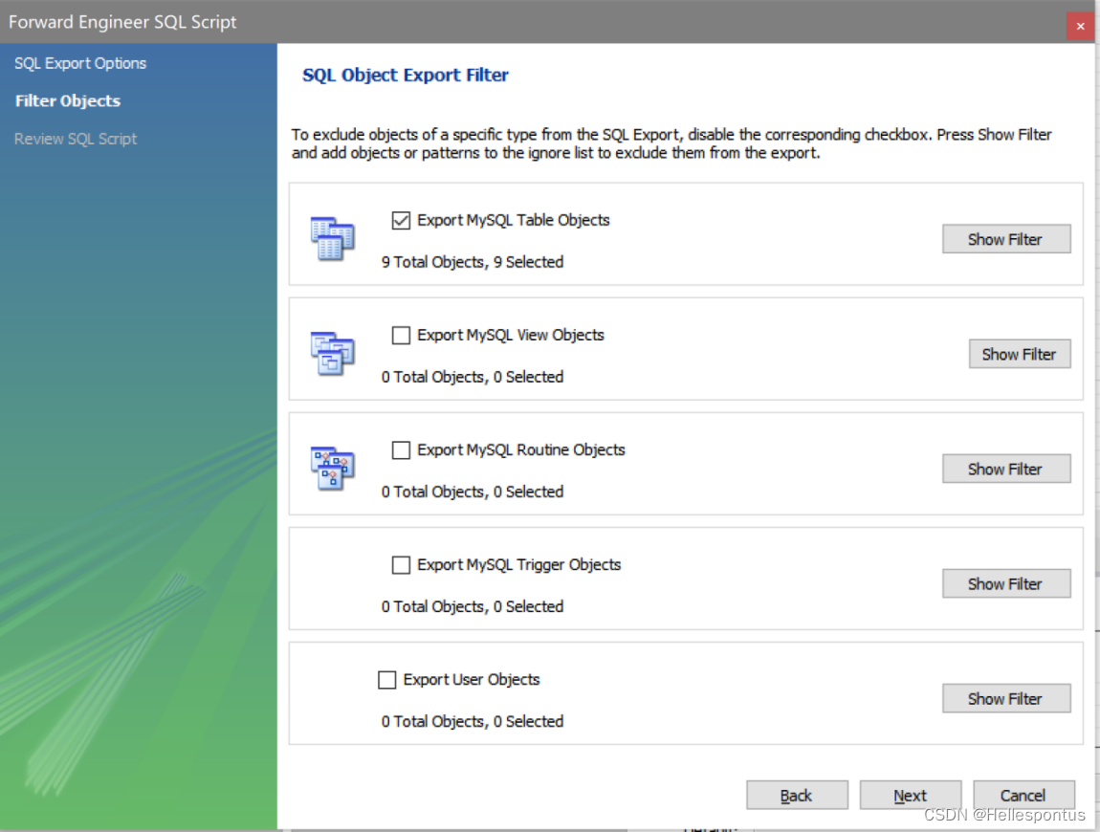Click '9 Total Objects, 9 Selected' text
1100x832 pixels.
point(473,262)
